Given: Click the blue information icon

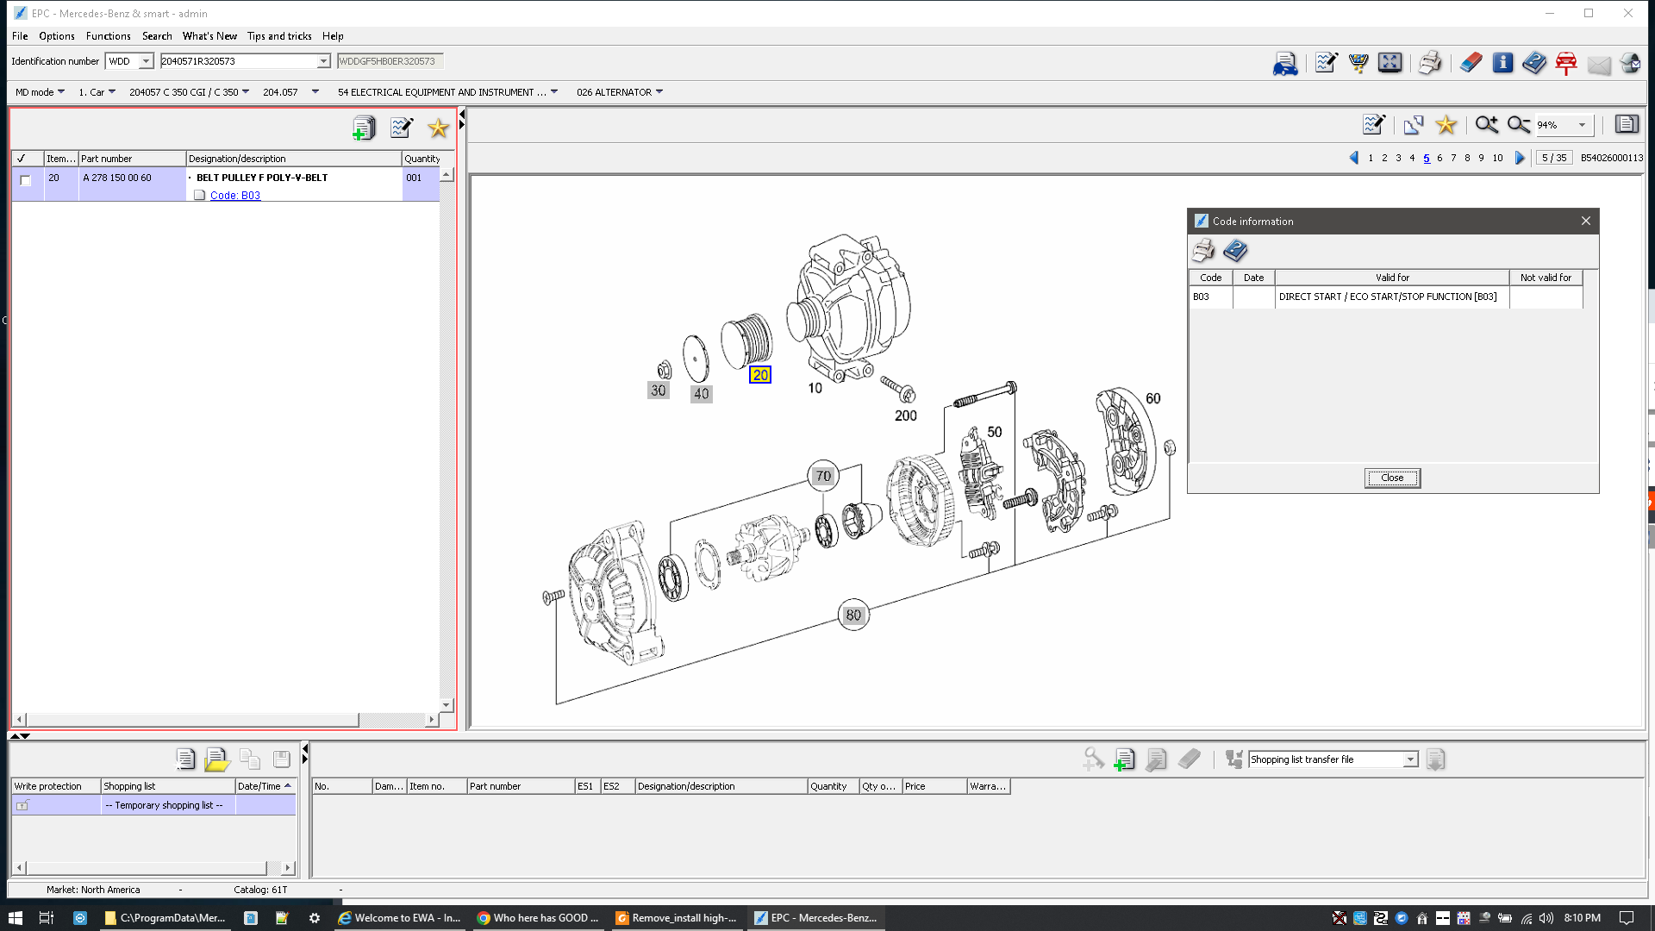Looking at the screenshot, I should [1502, 63].
